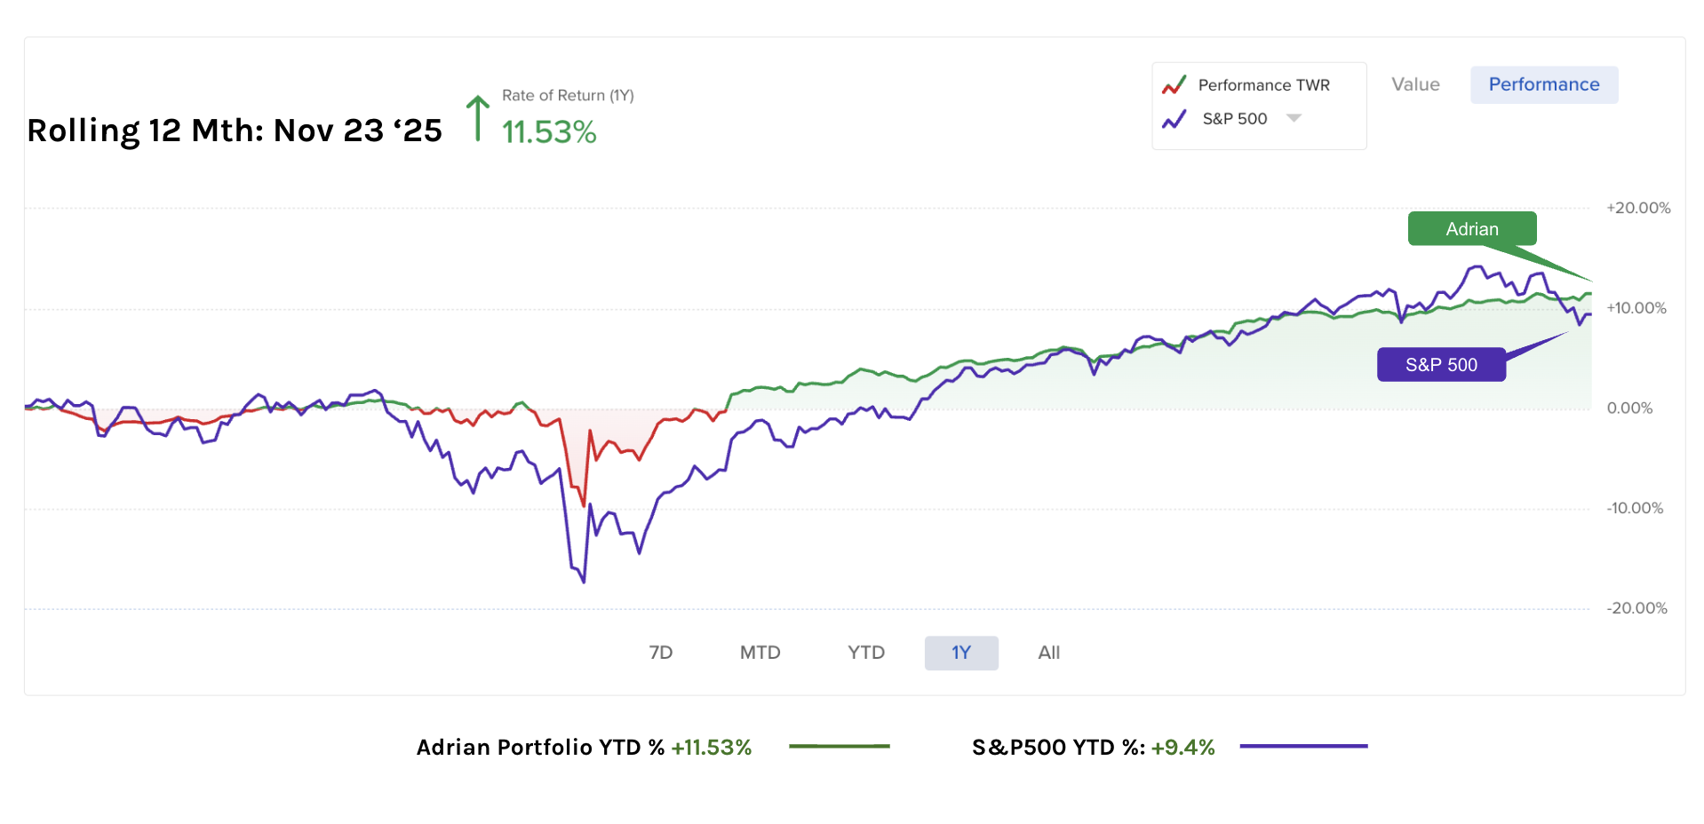Image resolution: width=1704 pixels, height=824 pixels.
Task: Choose the YTD time range
Action: (865, 653)
